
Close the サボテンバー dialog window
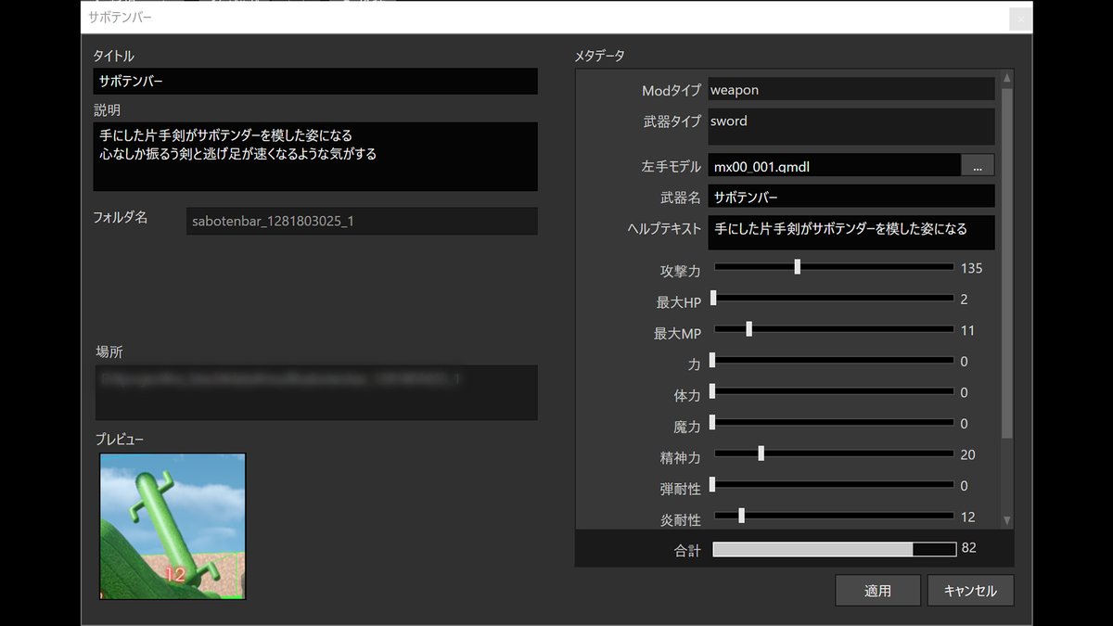point(1019,19)
